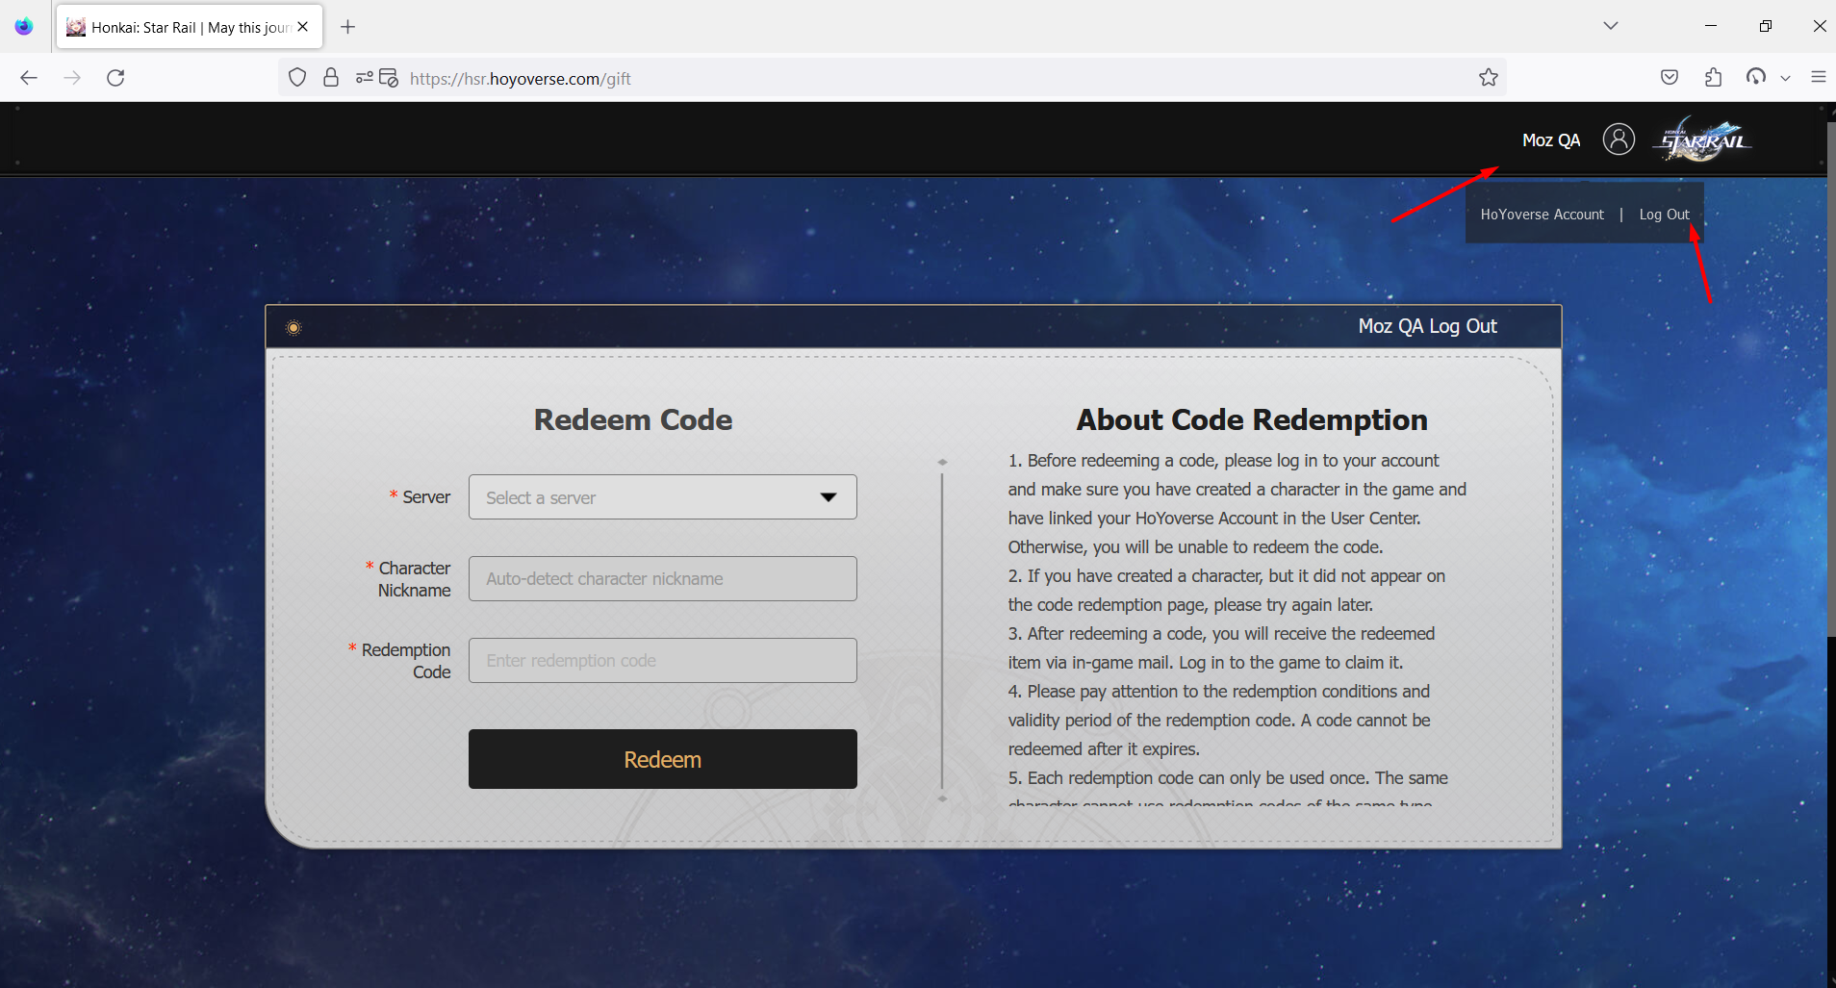Click the padlock connection security icon
Screen dimensions: 1836x988
pos(331,77)
